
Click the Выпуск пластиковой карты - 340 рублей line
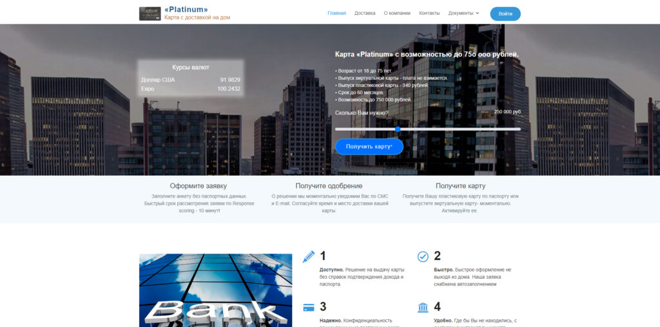tap(382, 86)
